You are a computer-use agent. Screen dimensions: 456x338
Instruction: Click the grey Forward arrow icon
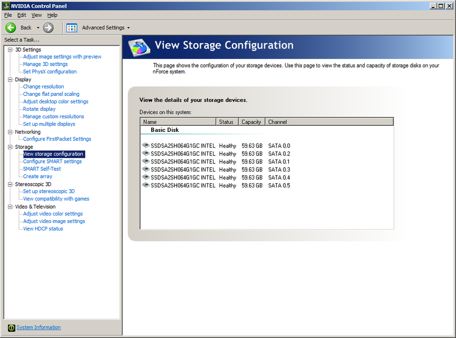coord(48,28)
